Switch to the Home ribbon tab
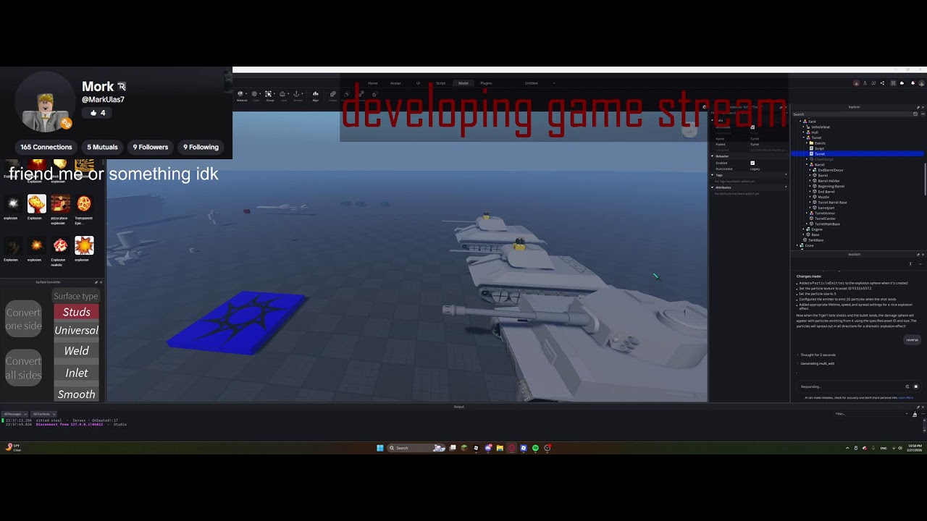927x521 pixels. (x=373, y=83)
